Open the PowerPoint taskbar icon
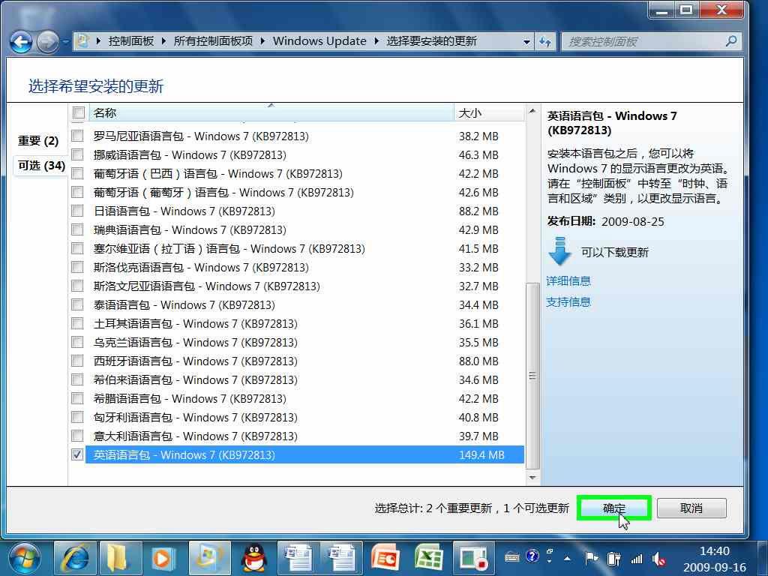The height and width of the screenshot is (576, 768). click(x=385, y=558)
